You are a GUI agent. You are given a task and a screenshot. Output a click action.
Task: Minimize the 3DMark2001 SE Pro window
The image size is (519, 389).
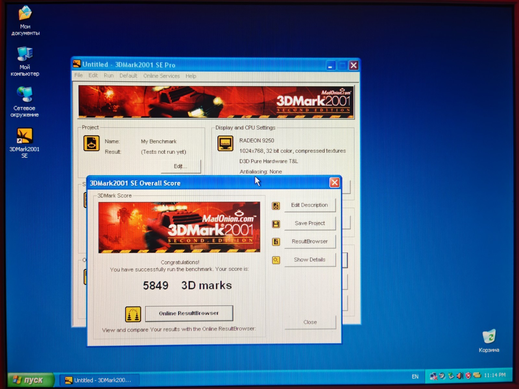331,66
